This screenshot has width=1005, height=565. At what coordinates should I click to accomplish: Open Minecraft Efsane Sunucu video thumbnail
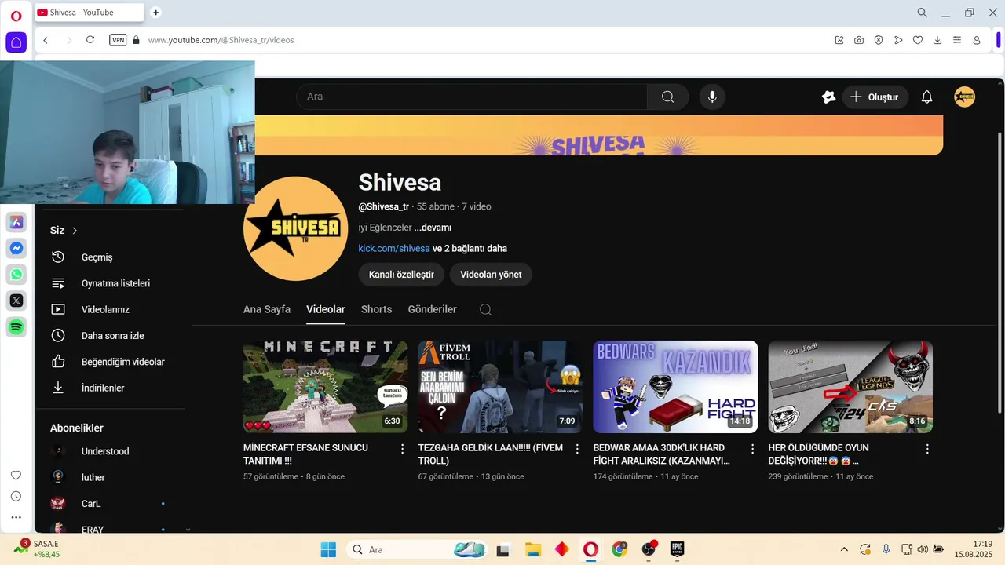326,387
